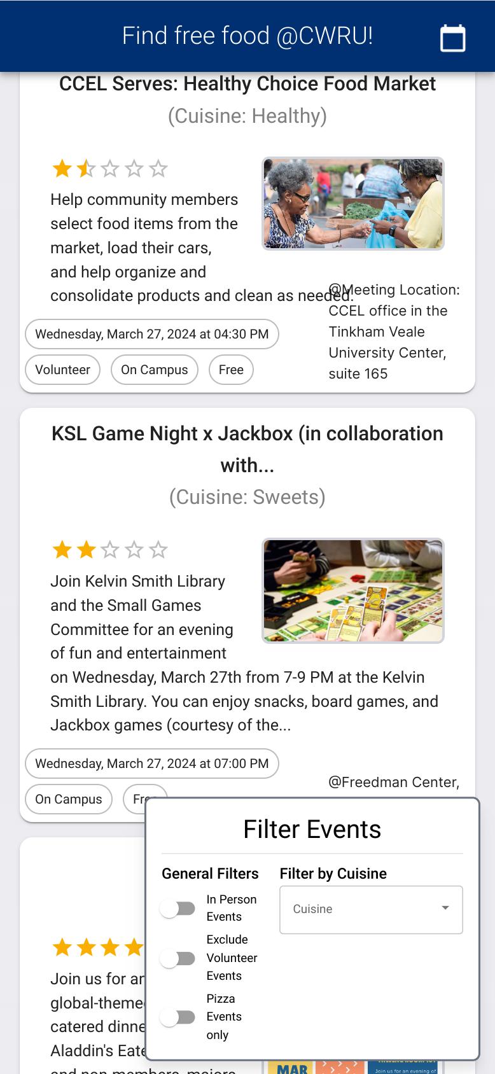Click fourth star of KSL Game Night rating

coord(134,550)
